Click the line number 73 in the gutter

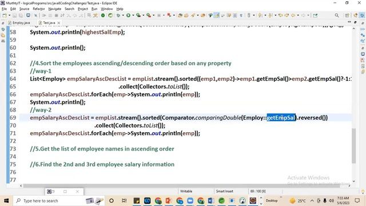(13, 149)
